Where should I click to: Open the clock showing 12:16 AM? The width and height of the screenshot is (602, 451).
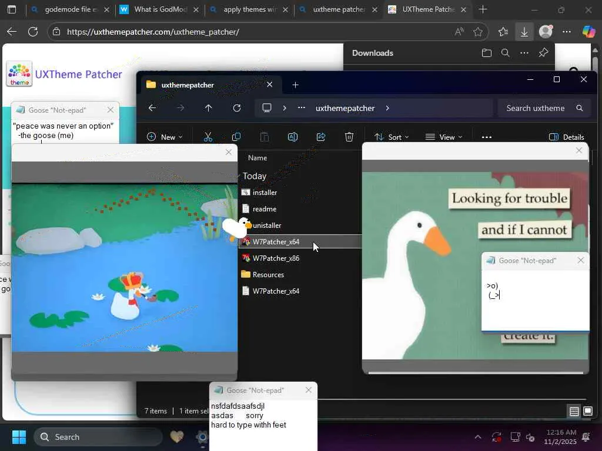pos(560,437)
